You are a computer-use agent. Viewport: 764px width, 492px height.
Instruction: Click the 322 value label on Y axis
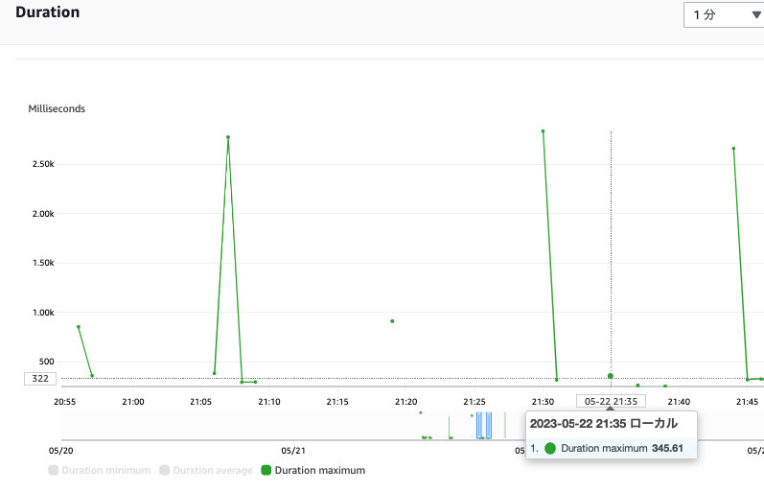pyautogui.click(x=40, y=379)
